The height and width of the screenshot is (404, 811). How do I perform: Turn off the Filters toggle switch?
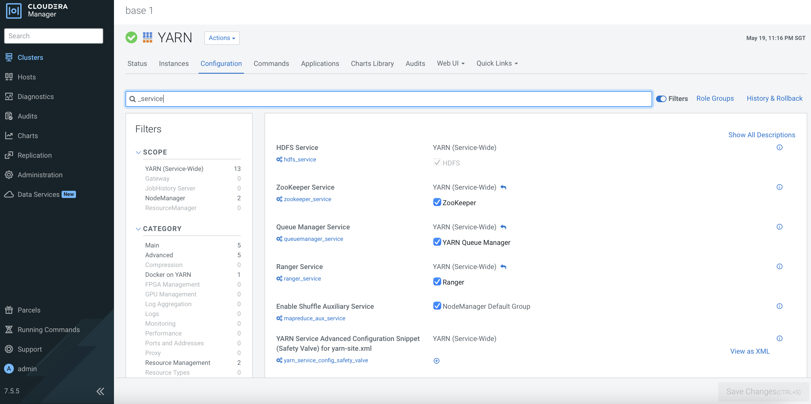coord(661,99)
